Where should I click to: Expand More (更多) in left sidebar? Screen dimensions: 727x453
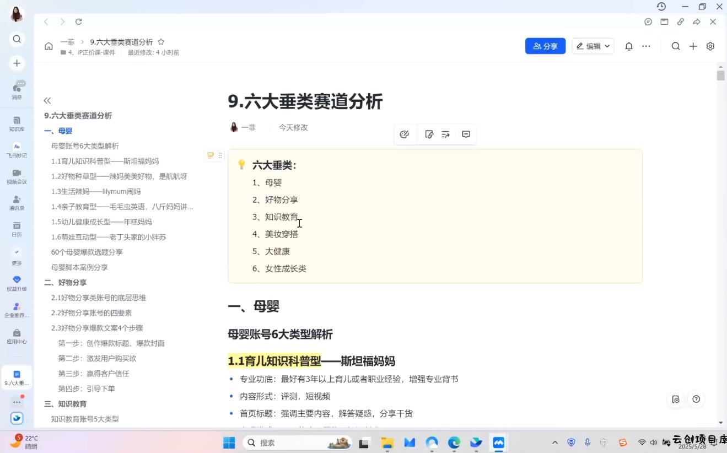pos(17,255)
